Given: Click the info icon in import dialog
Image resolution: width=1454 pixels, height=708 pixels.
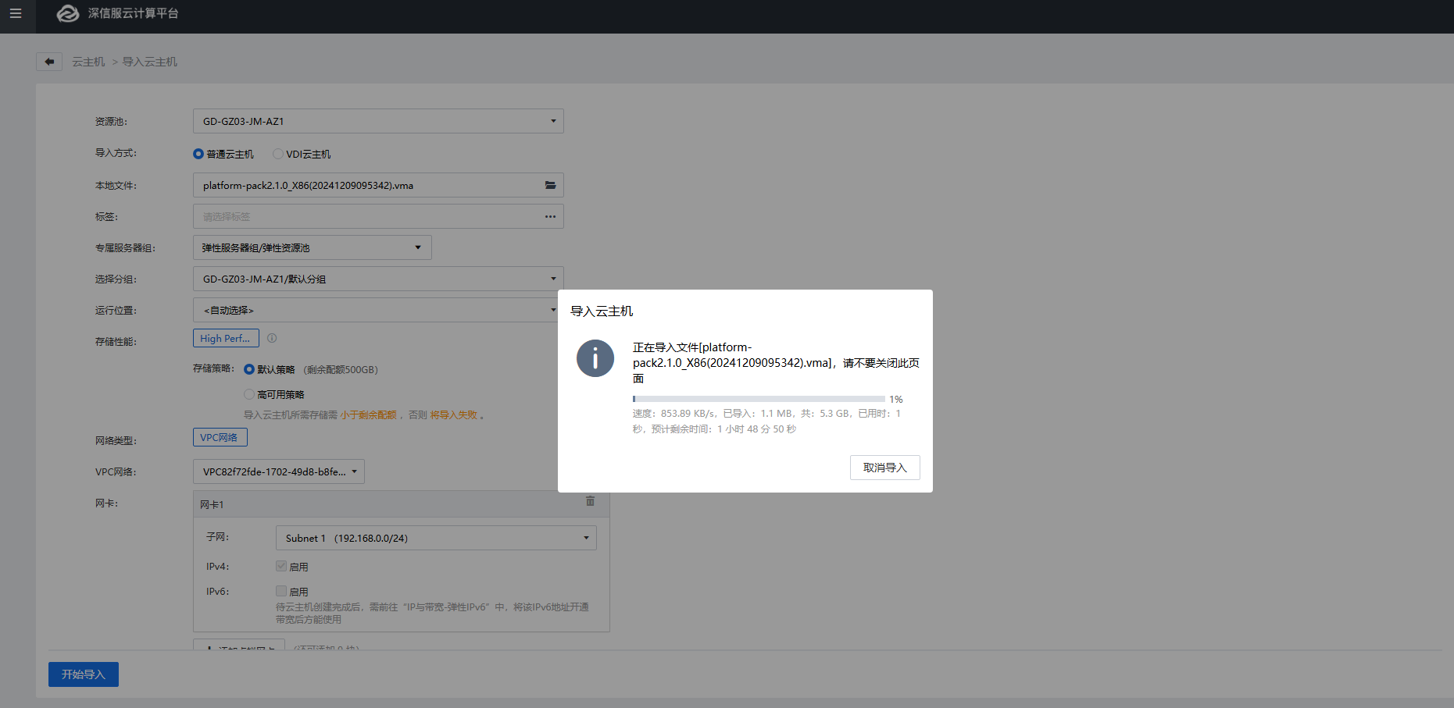Looking at the screenshot, I should pyautogui.click(x=595, y=358).
